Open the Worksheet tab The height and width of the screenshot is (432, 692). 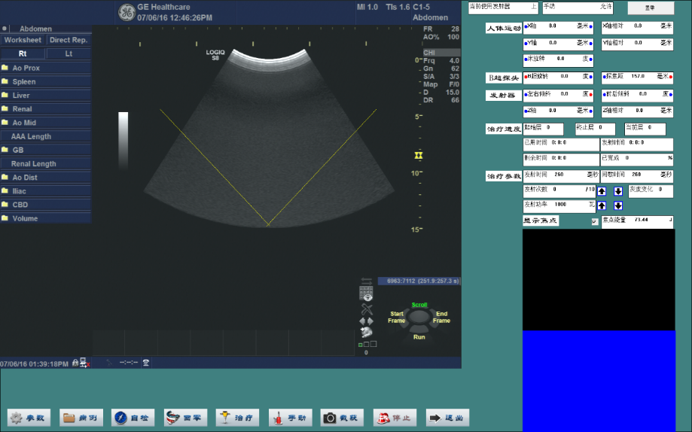point(23,40)
